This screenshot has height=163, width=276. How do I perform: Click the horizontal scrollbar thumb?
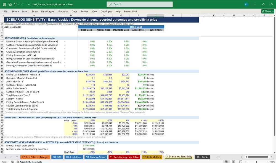(x=258, y=157)
